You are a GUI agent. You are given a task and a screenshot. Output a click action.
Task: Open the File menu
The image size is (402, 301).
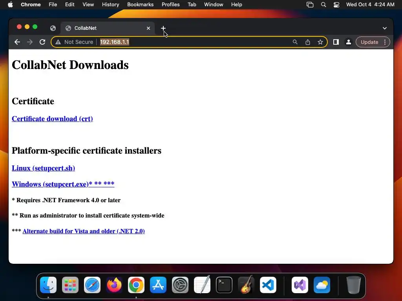(53, 5)
